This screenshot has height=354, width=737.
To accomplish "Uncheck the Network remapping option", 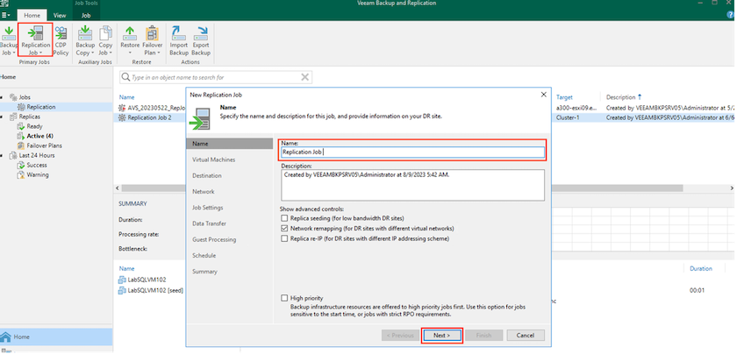I will (284, 228).
